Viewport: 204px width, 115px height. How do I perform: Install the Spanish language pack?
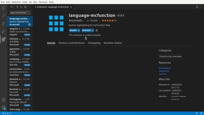[27, 85]
